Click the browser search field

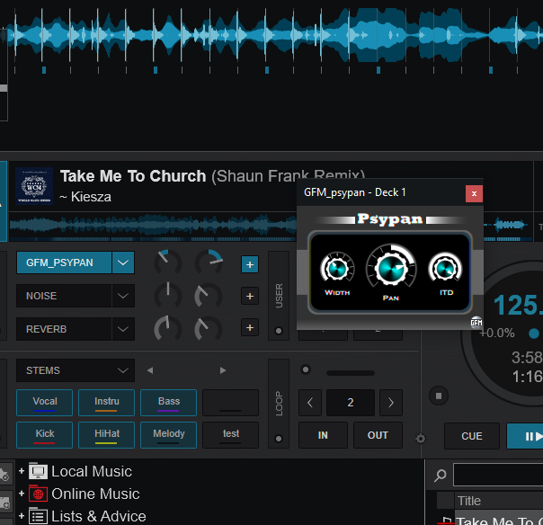[x=498, y=475]
